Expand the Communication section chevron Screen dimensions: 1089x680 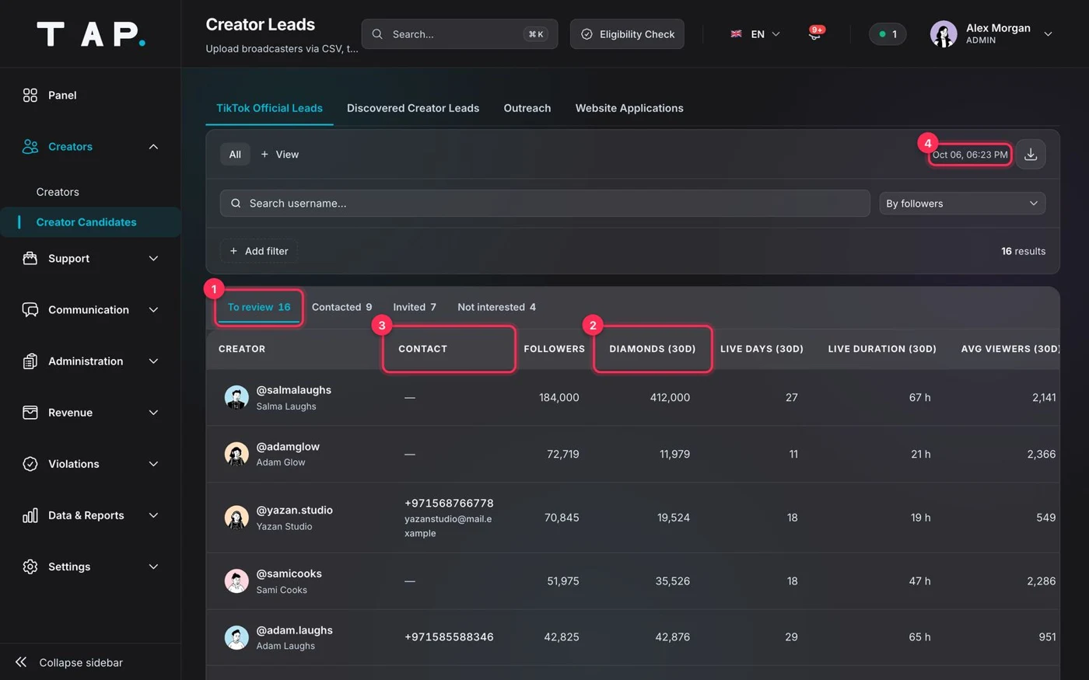pyautogui.click(x=153, y=309)
